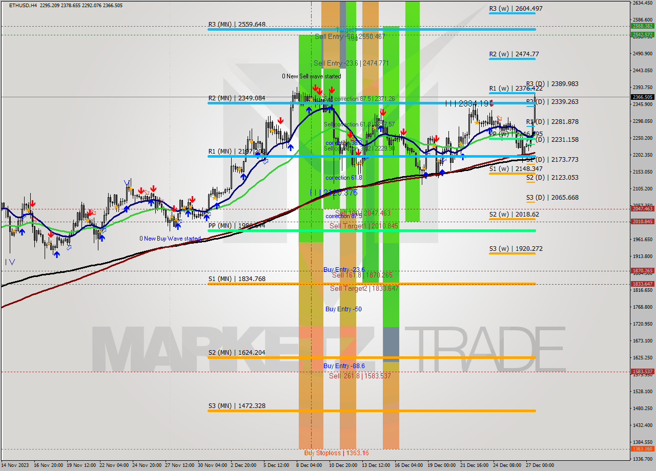Click the 1480.250 value on the price scale
The width and height of the screenshot is (656, 471).
[643, 409]
